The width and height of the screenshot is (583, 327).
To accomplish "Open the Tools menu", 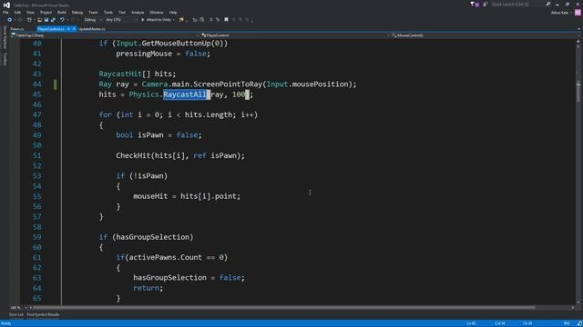I will [x=108, y=12].
